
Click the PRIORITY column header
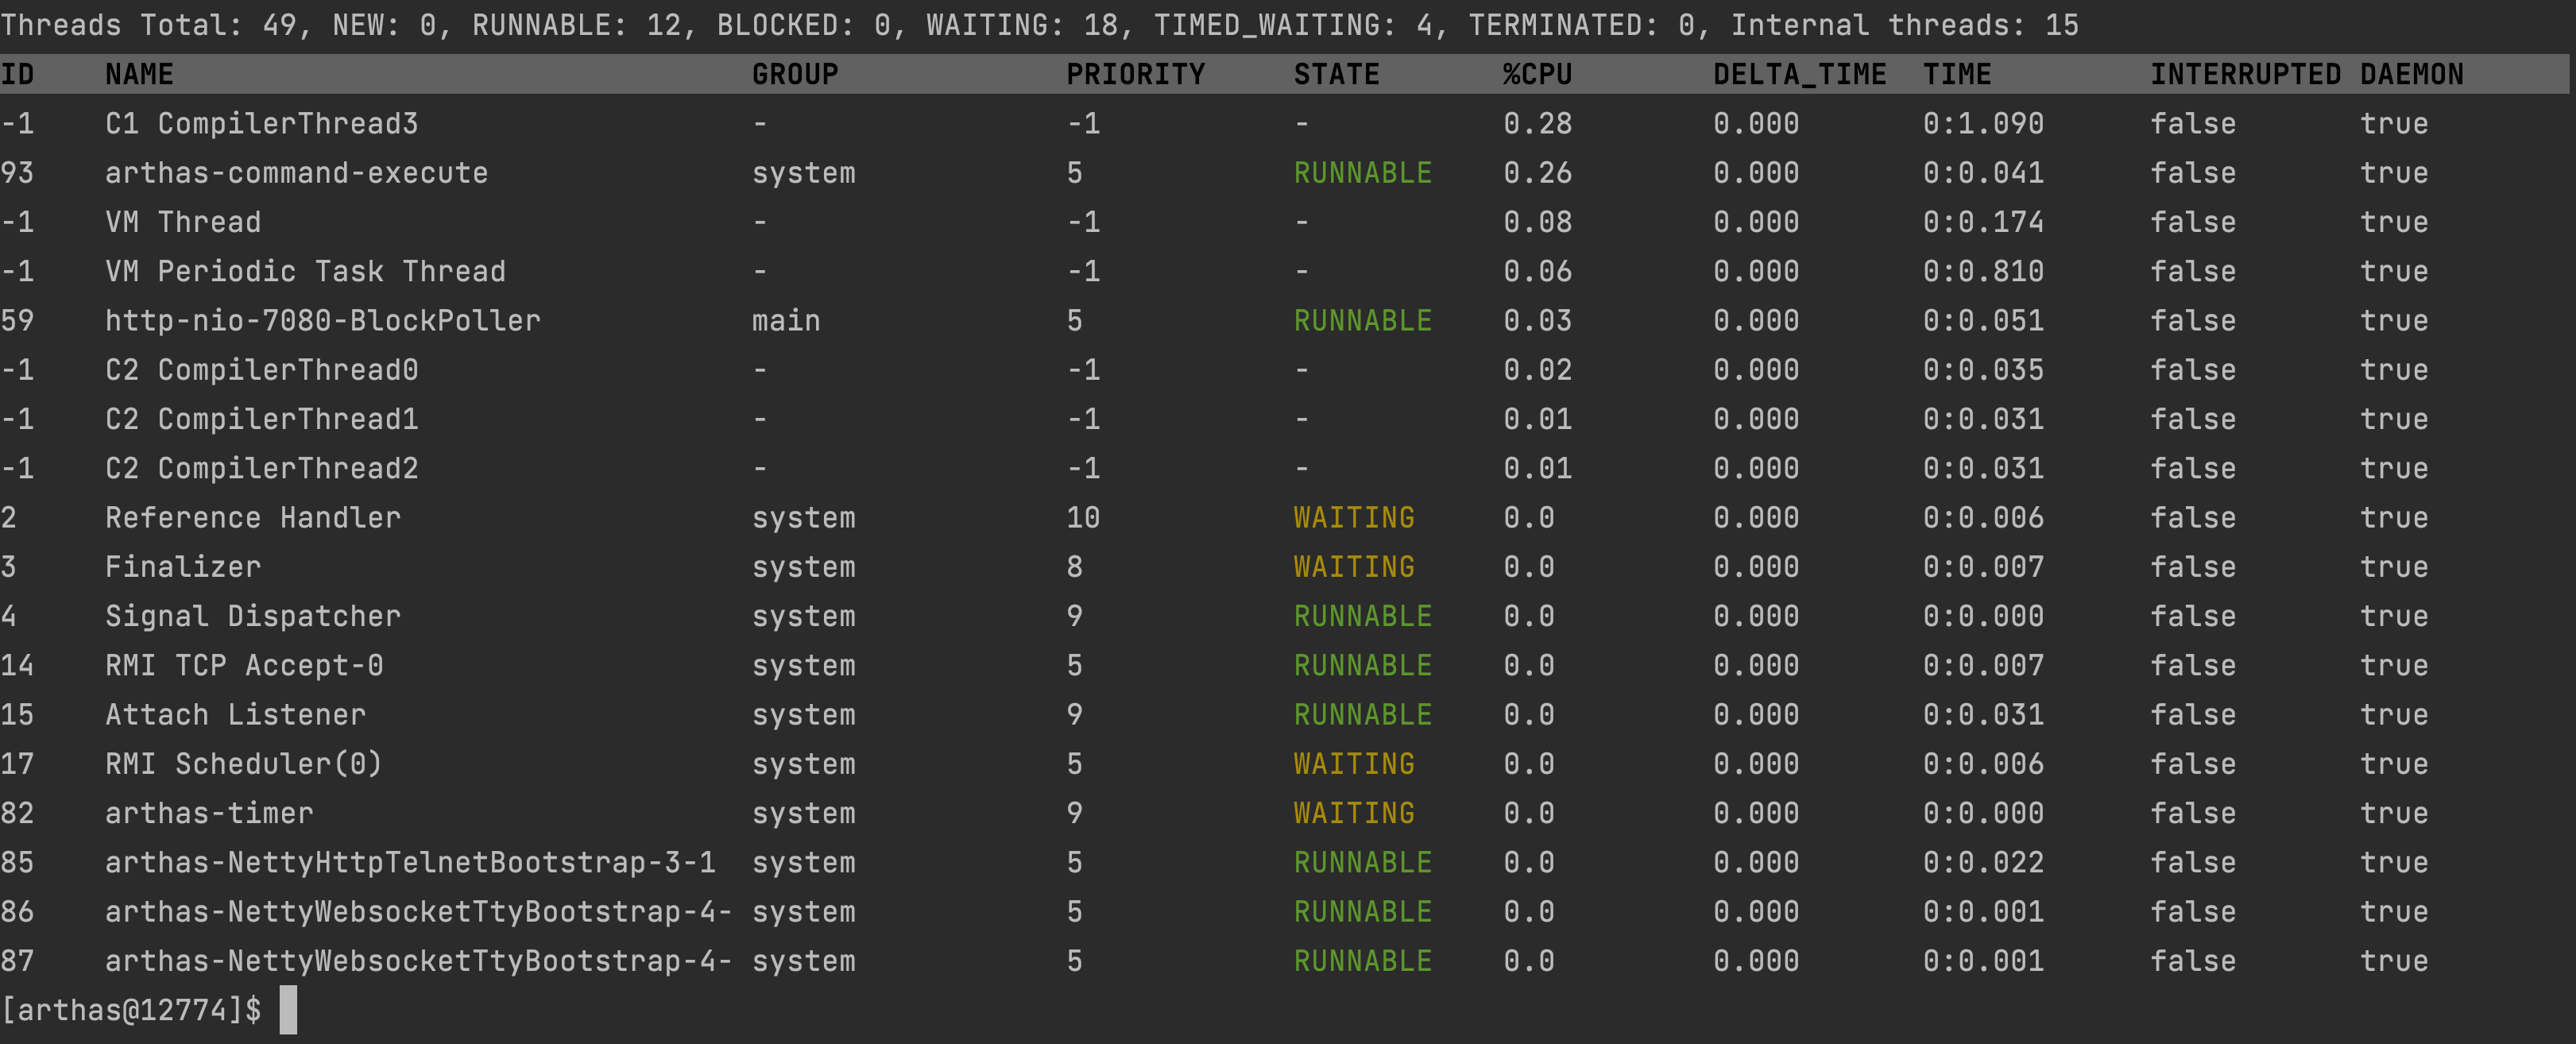1135,74
